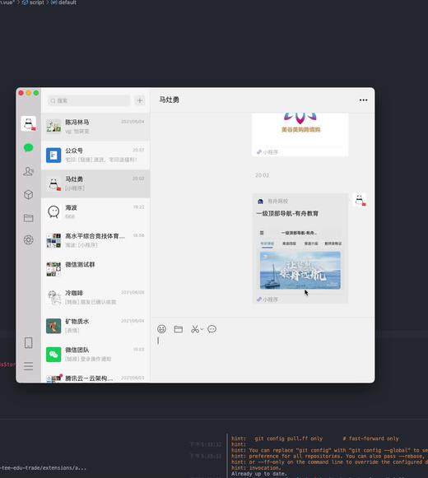Viewport: 428px width, 478px height.
Task: Click the 矿物质水 avatar
Action: pyautogui.click(x=53, y=326)
